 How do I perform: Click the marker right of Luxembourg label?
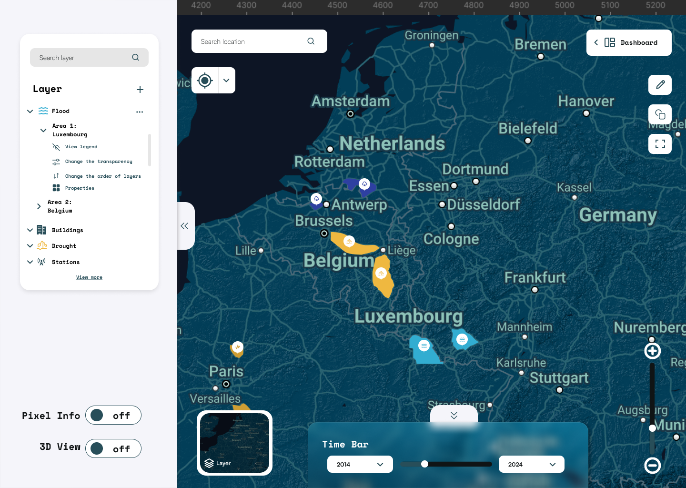pyautogui.click(x=462, y=340)
